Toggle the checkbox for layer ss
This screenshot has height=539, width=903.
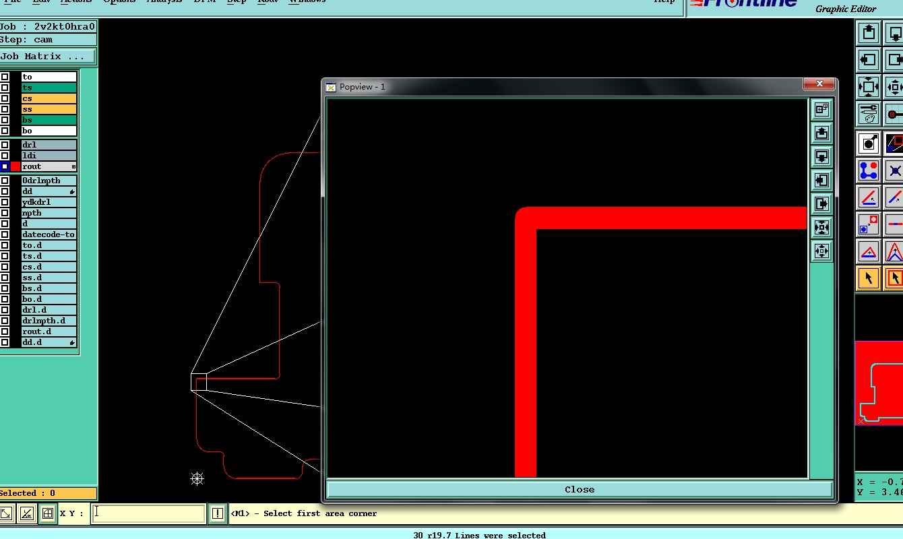click(5, 109)
